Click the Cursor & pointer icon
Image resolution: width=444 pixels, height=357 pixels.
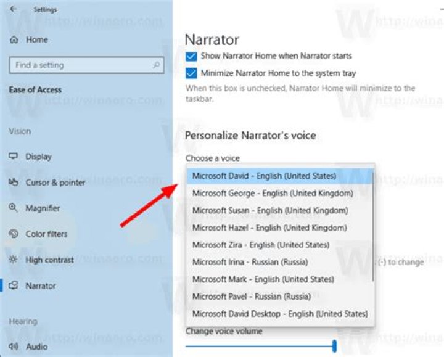click(14, 182)
